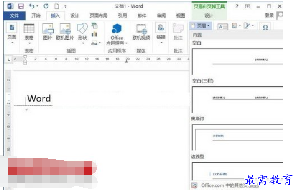Open the screenshot dropdown icon
The image size is (296, 193).
[95, 43]
